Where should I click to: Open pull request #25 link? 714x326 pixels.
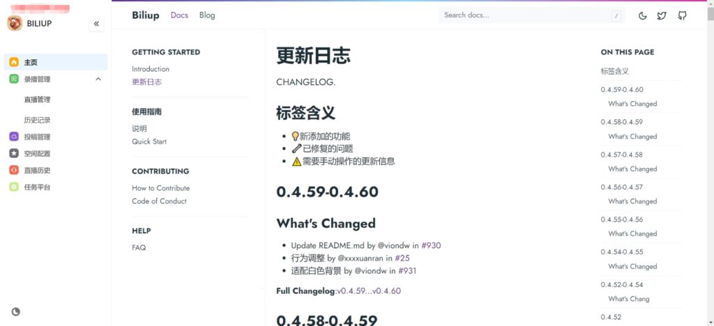402,258
